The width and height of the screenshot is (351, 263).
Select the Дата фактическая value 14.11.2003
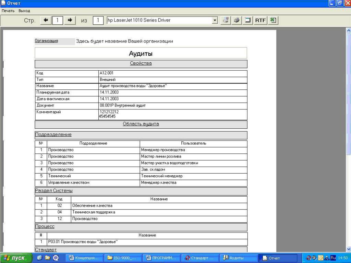click(109, 99)
